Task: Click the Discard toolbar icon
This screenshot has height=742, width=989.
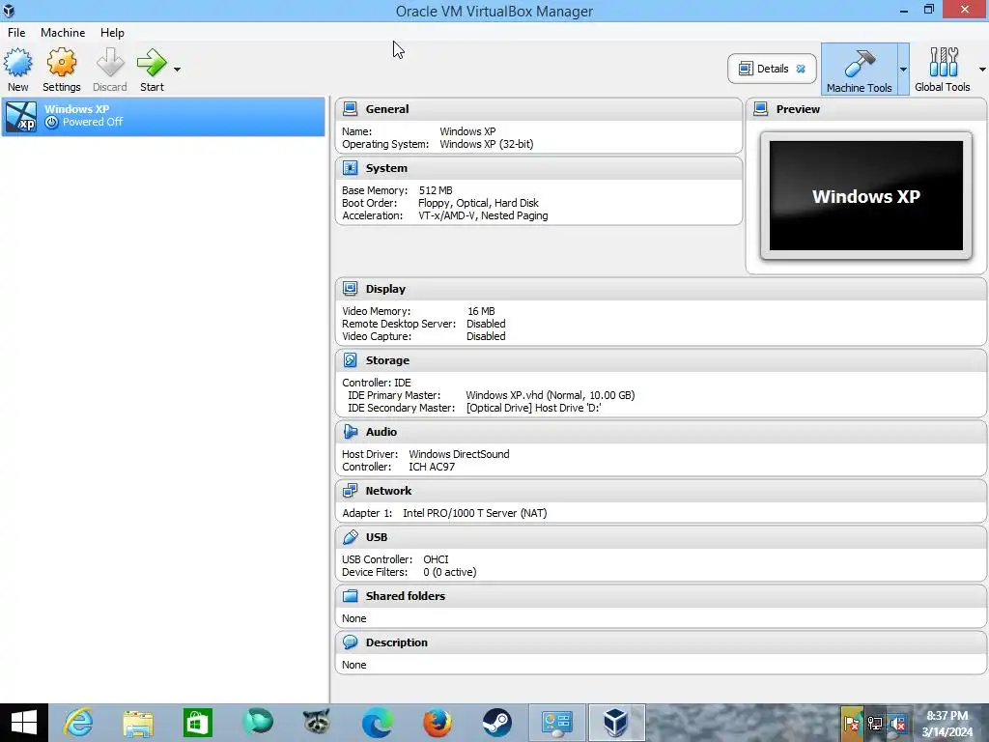Action: pyautogui.click(x=110, y=63)
